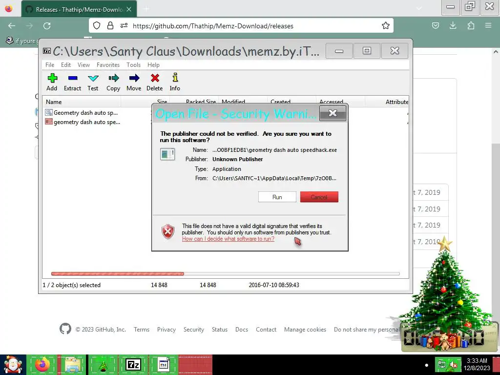The image size is (500, 375).
Task: Open the Tools menu
Action: click(133, 65)
